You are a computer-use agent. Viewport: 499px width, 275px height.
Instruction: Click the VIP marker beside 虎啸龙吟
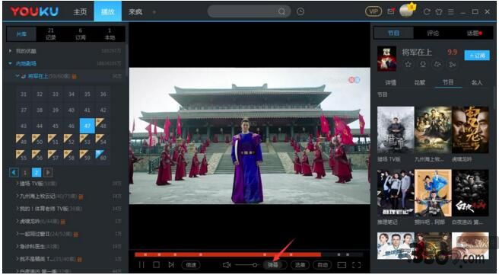(63, 222)
